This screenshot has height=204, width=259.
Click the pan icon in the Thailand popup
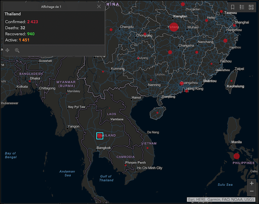(x=7, y=50)
